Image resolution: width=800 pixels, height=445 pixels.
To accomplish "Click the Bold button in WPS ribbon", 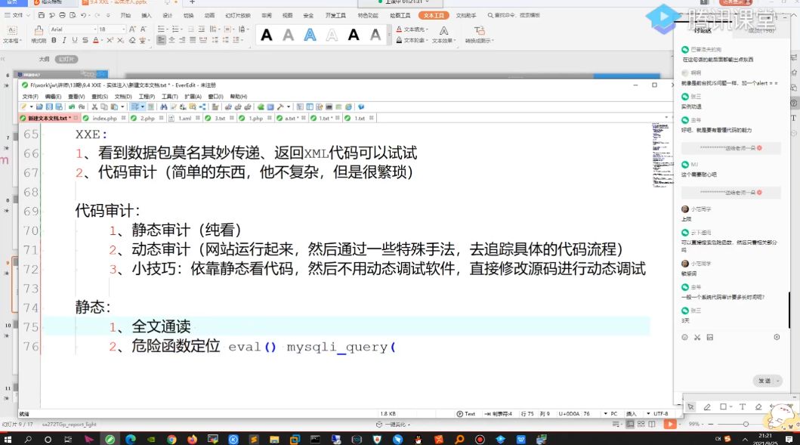I will click(54, 40).
